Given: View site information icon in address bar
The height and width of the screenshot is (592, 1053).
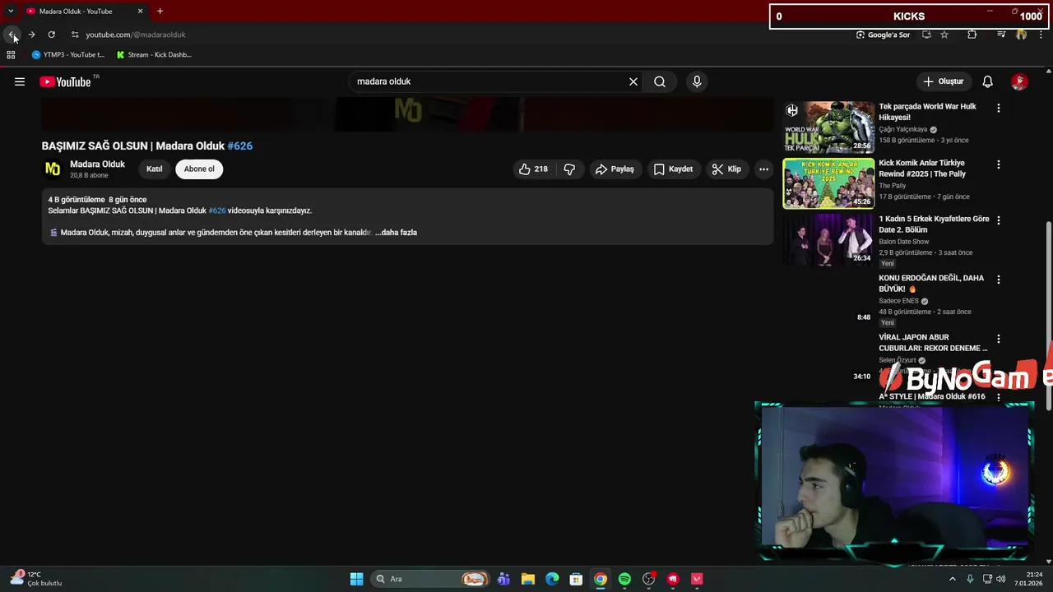Looking at the screenshot, I should 75,35.
